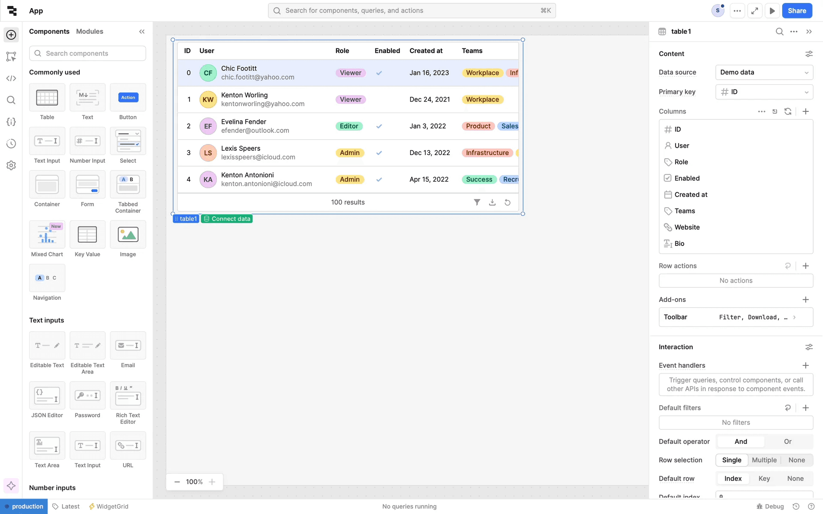Image resolution: width=823 pixels, height=514 pixels.
Task: Click the table filter funnel icon
Action: [477, 202]
